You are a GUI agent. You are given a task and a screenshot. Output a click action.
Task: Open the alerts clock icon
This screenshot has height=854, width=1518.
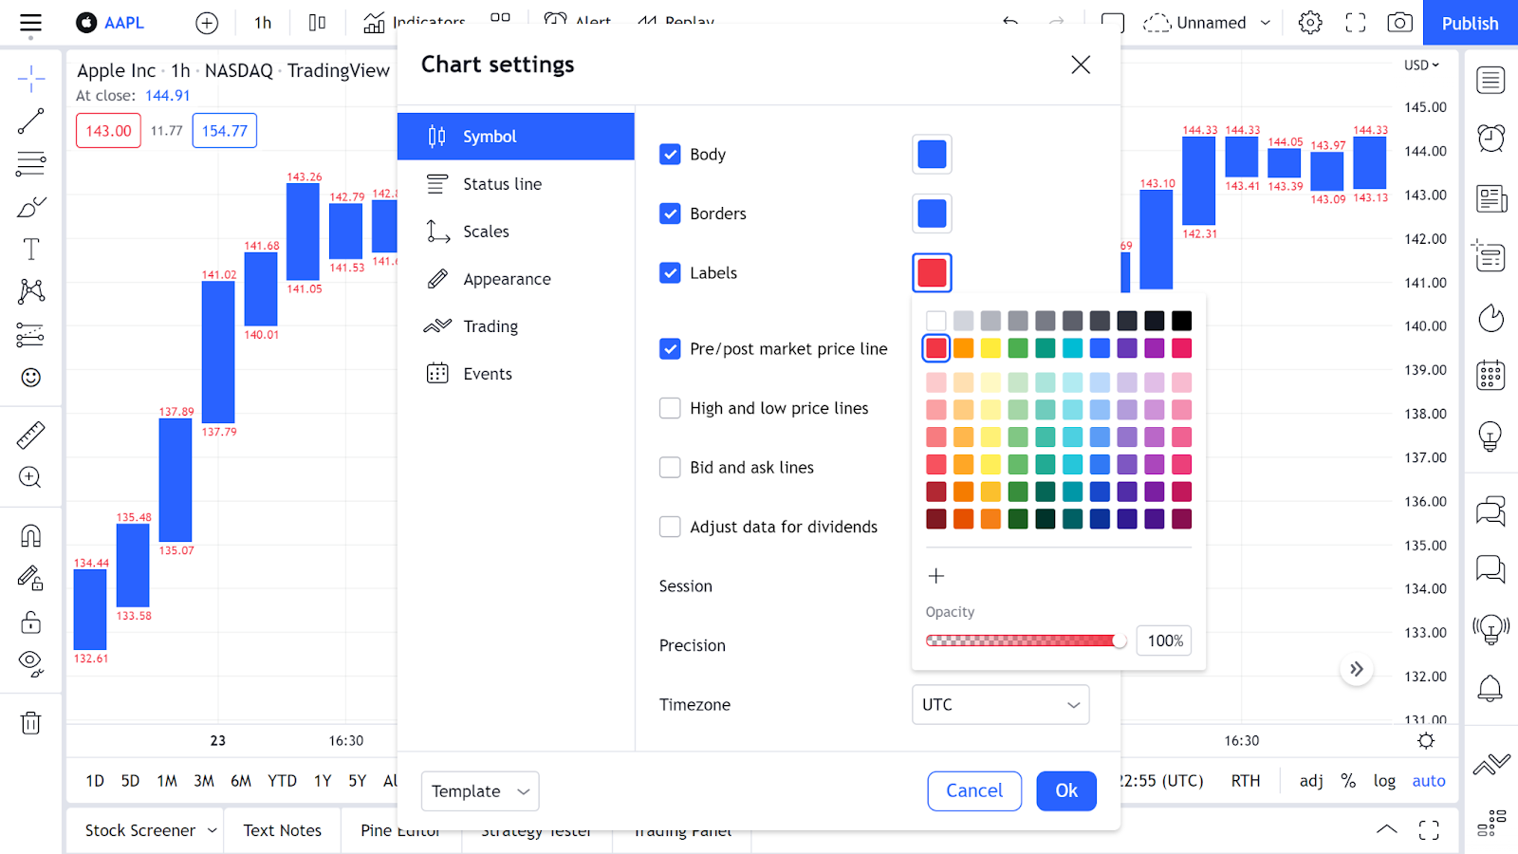[x=1490, y=139]
